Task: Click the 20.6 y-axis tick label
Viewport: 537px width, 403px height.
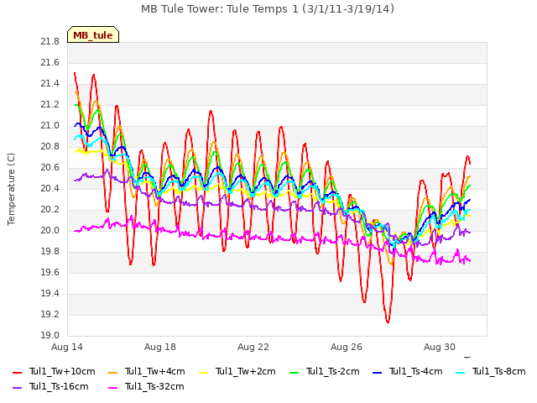Action: tap(50, 168)
